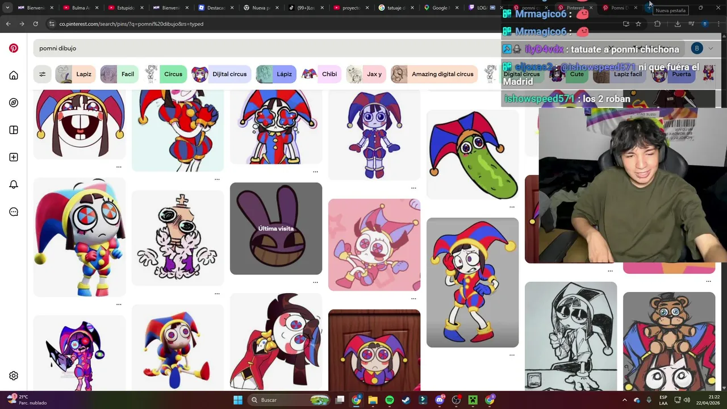Open more options for the pickle Pomni pin
727x409 pixels.
click(512, 207)
